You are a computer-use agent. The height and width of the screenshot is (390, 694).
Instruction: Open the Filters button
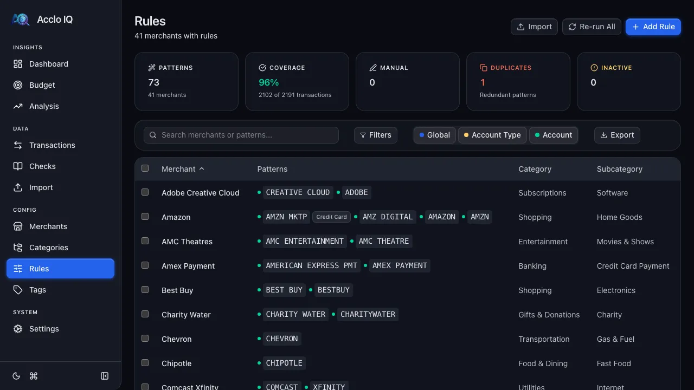click(x=376, y=135)
